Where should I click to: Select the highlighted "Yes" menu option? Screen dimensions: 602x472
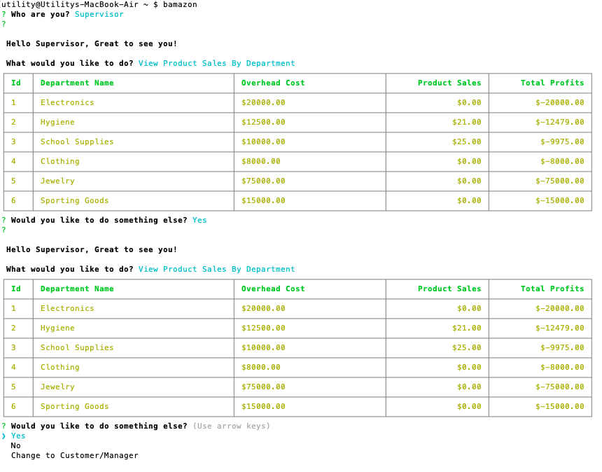[x=18, y=436]
